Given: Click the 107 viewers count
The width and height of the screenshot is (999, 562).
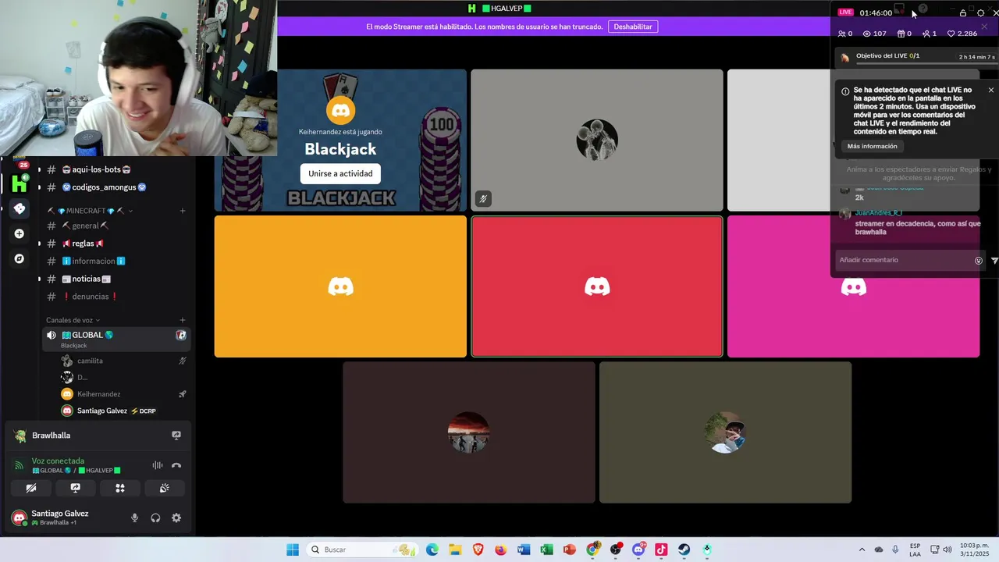Looking at the screenshot, I should pyautogui.click(x=874, y=34).
